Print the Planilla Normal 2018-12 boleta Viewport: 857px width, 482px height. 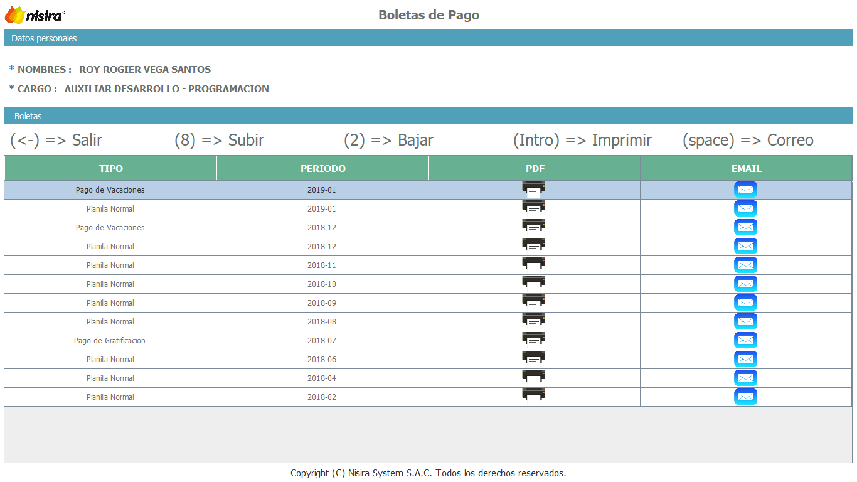click(x=534, y=245)
